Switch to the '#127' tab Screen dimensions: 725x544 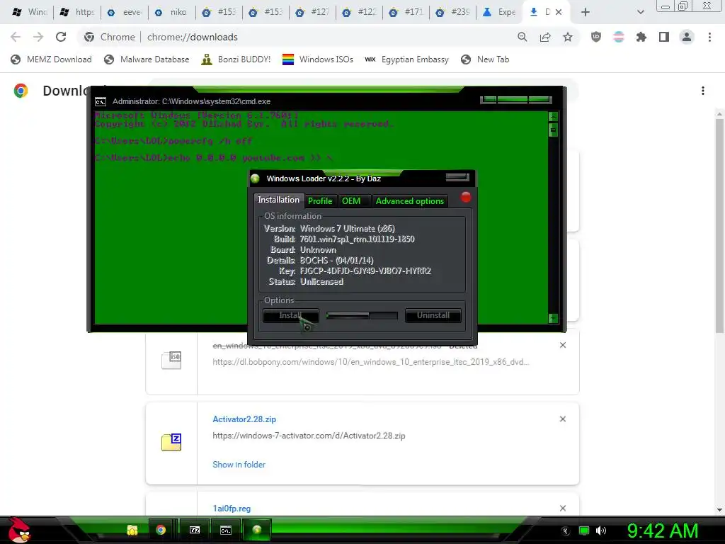coord(312,12)
